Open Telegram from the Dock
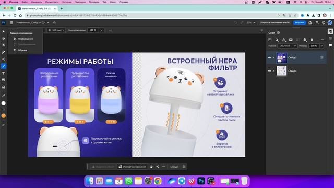This screenshot has width=334, height=188. point(182,181)
